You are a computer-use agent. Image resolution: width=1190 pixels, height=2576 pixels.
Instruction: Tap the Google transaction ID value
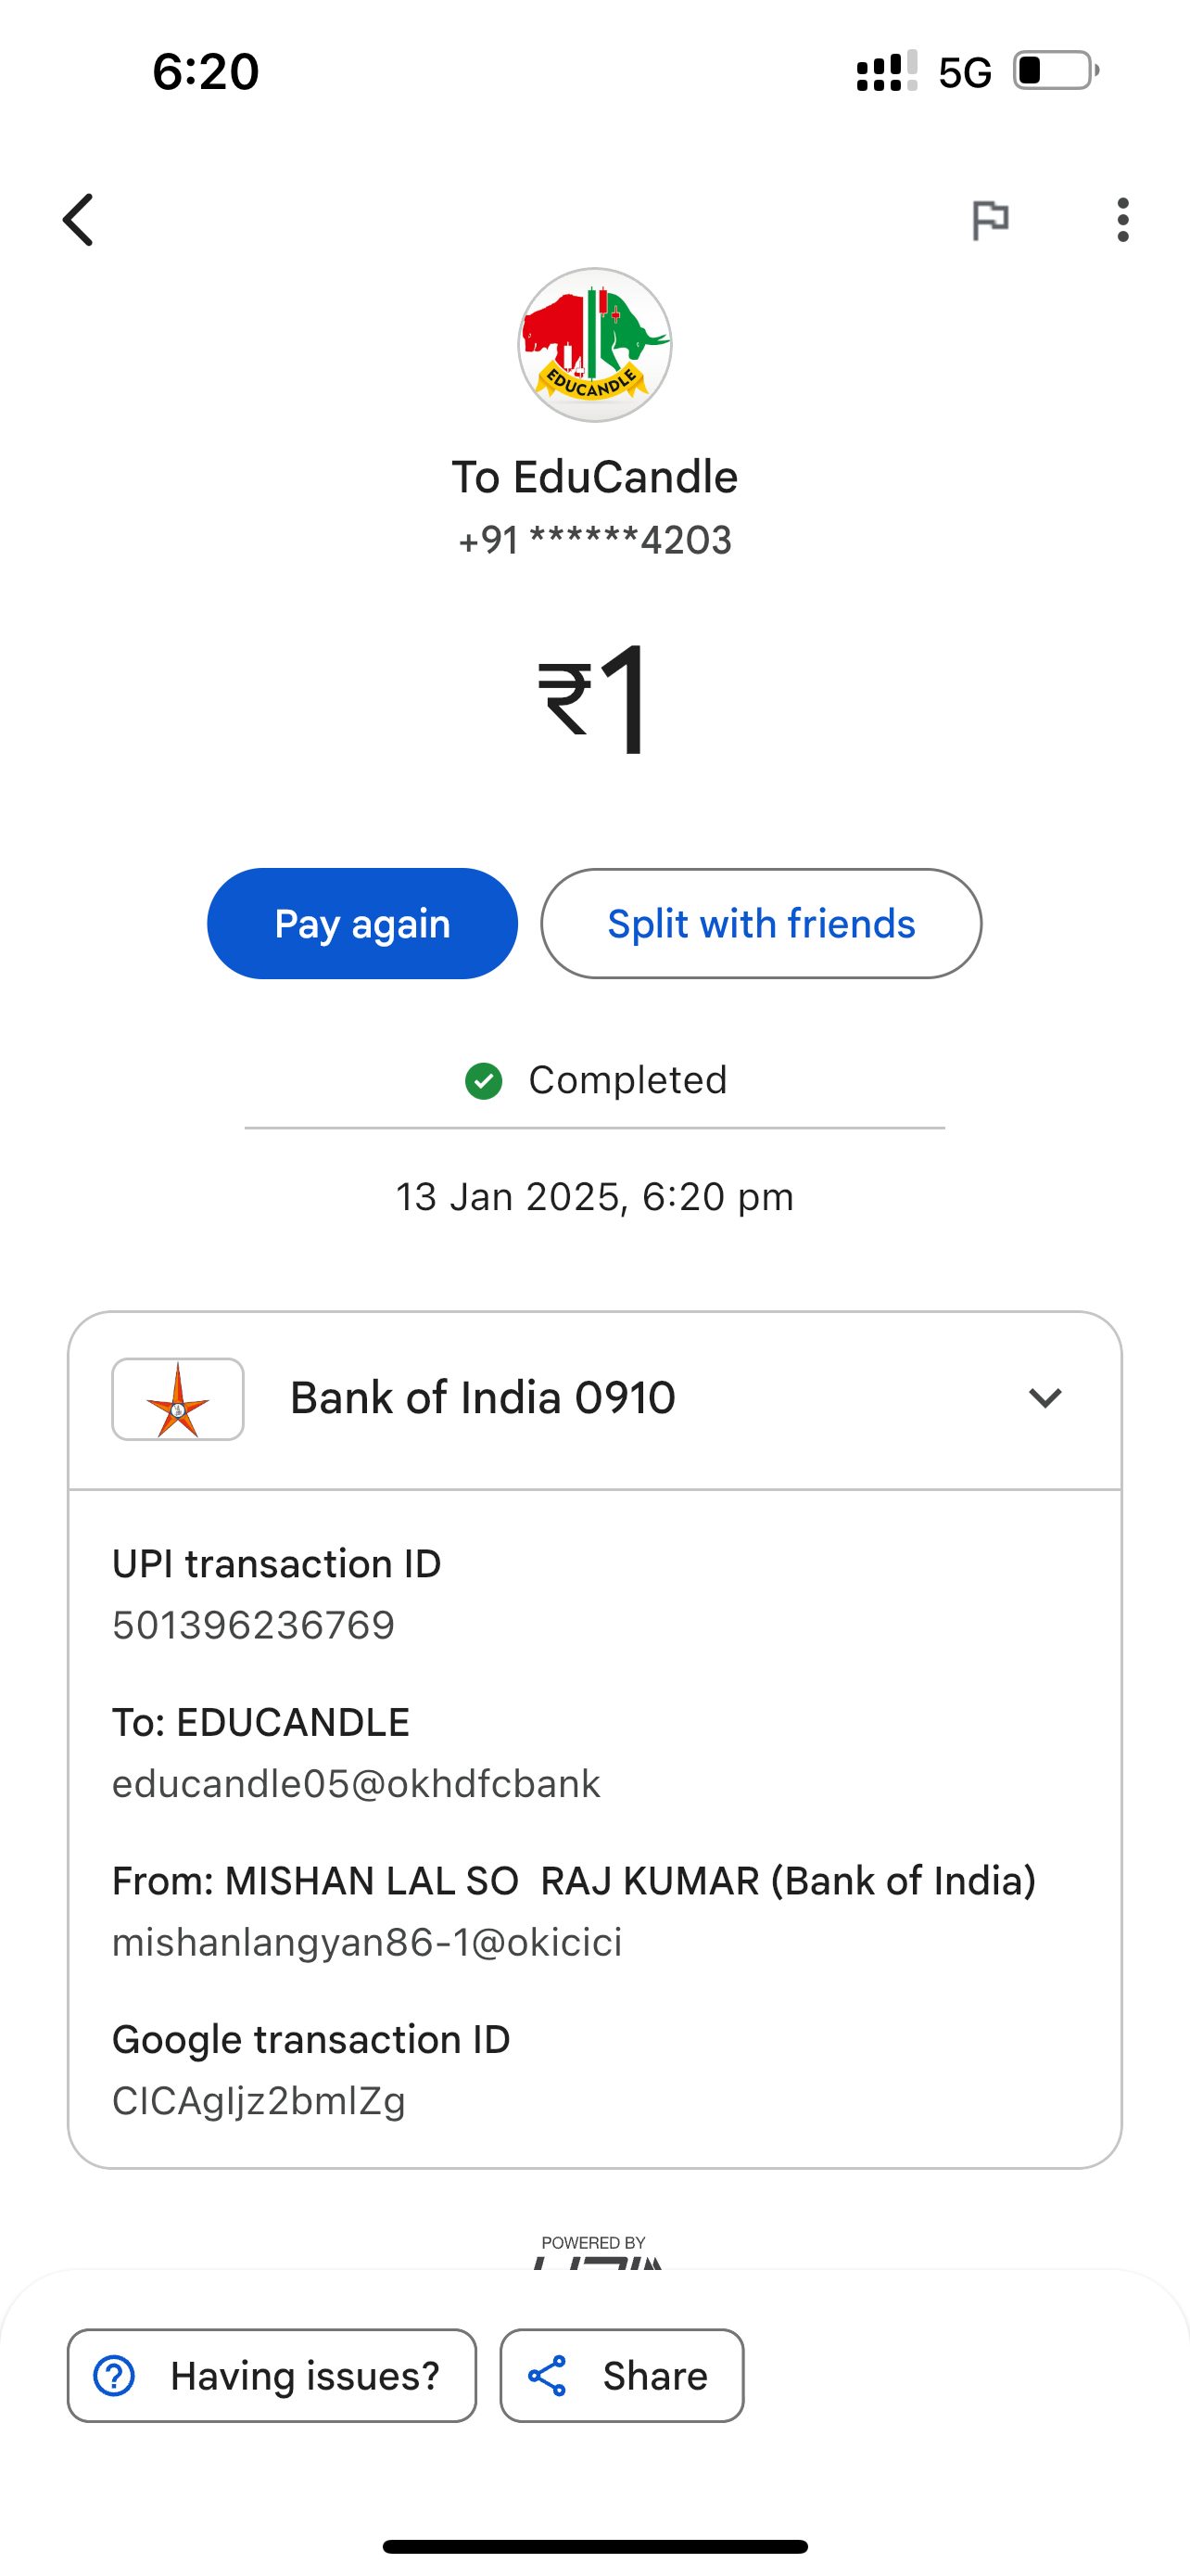coord(259,2101)
